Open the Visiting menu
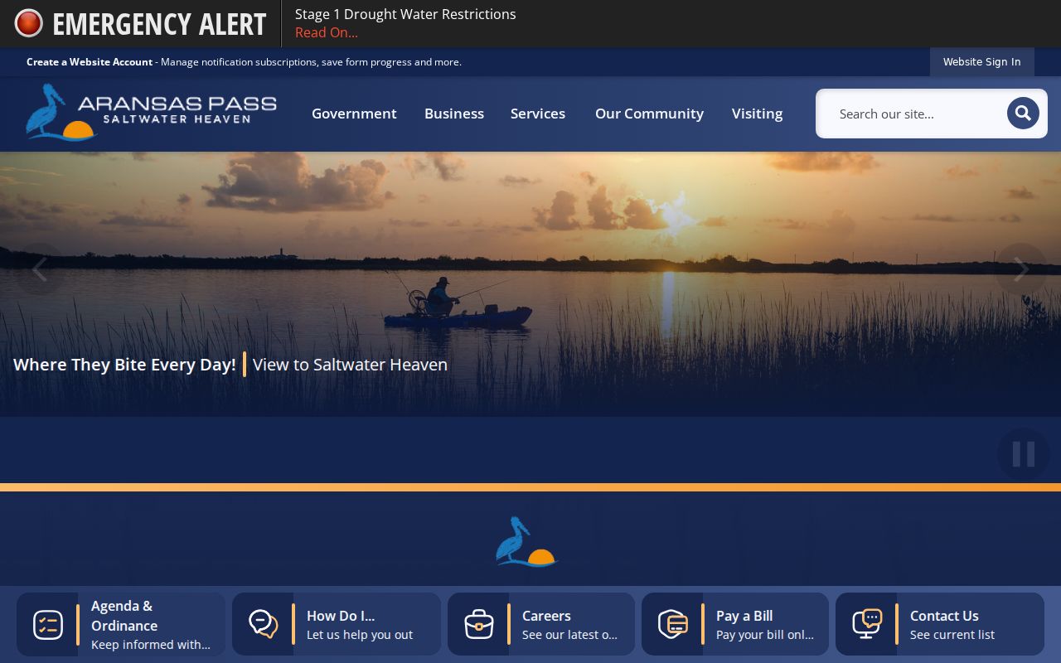This screenshot has width=1061, height=663. 757,114
